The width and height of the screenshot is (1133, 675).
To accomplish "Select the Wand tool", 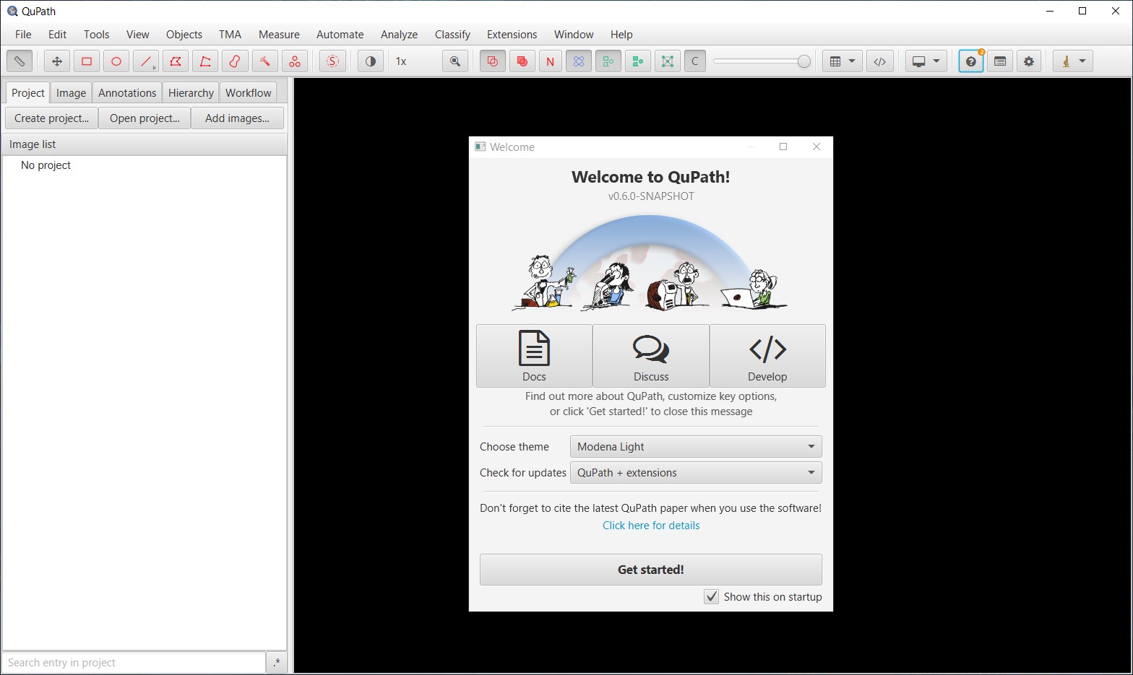I will pos(264,61).
